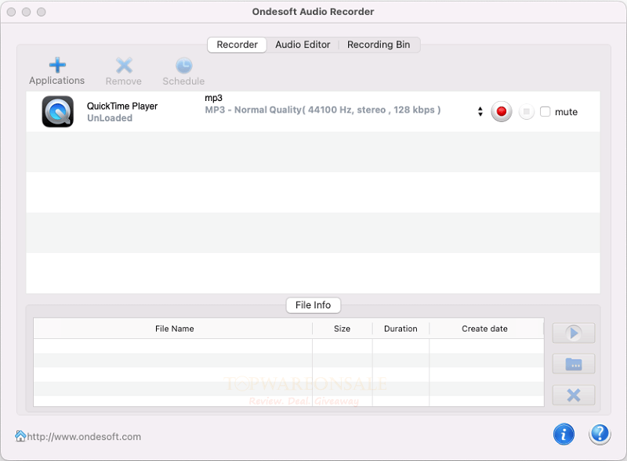Click the MP3 - Normal Quality description
Image resolution: width=627 pixels, height=461 pixels.
323,110
